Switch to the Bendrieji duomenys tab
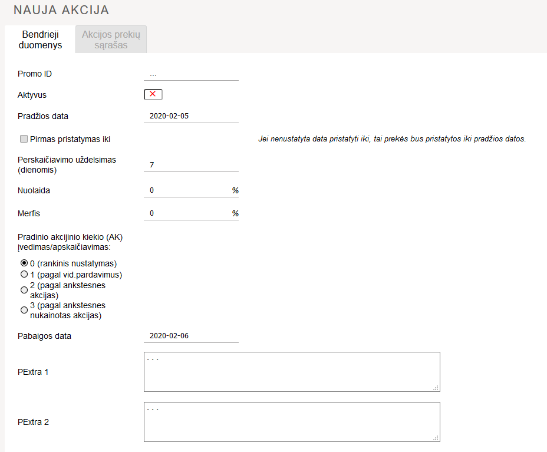 click(40, 39)
